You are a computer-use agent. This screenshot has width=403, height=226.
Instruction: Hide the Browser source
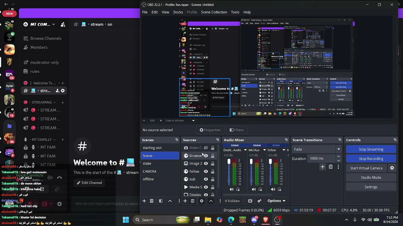[206, 156]
